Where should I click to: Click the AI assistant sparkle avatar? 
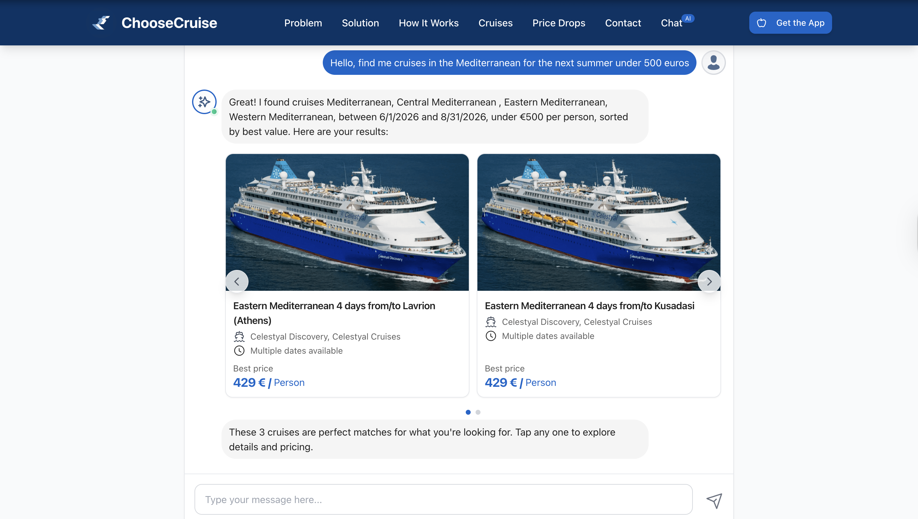point(204,102)
